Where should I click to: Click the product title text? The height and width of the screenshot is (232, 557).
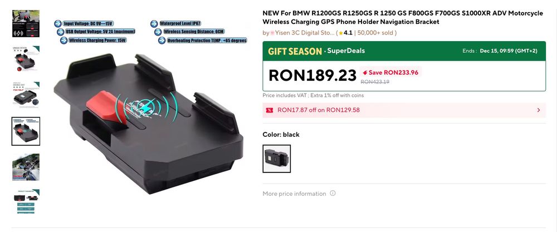pos(402,17)
